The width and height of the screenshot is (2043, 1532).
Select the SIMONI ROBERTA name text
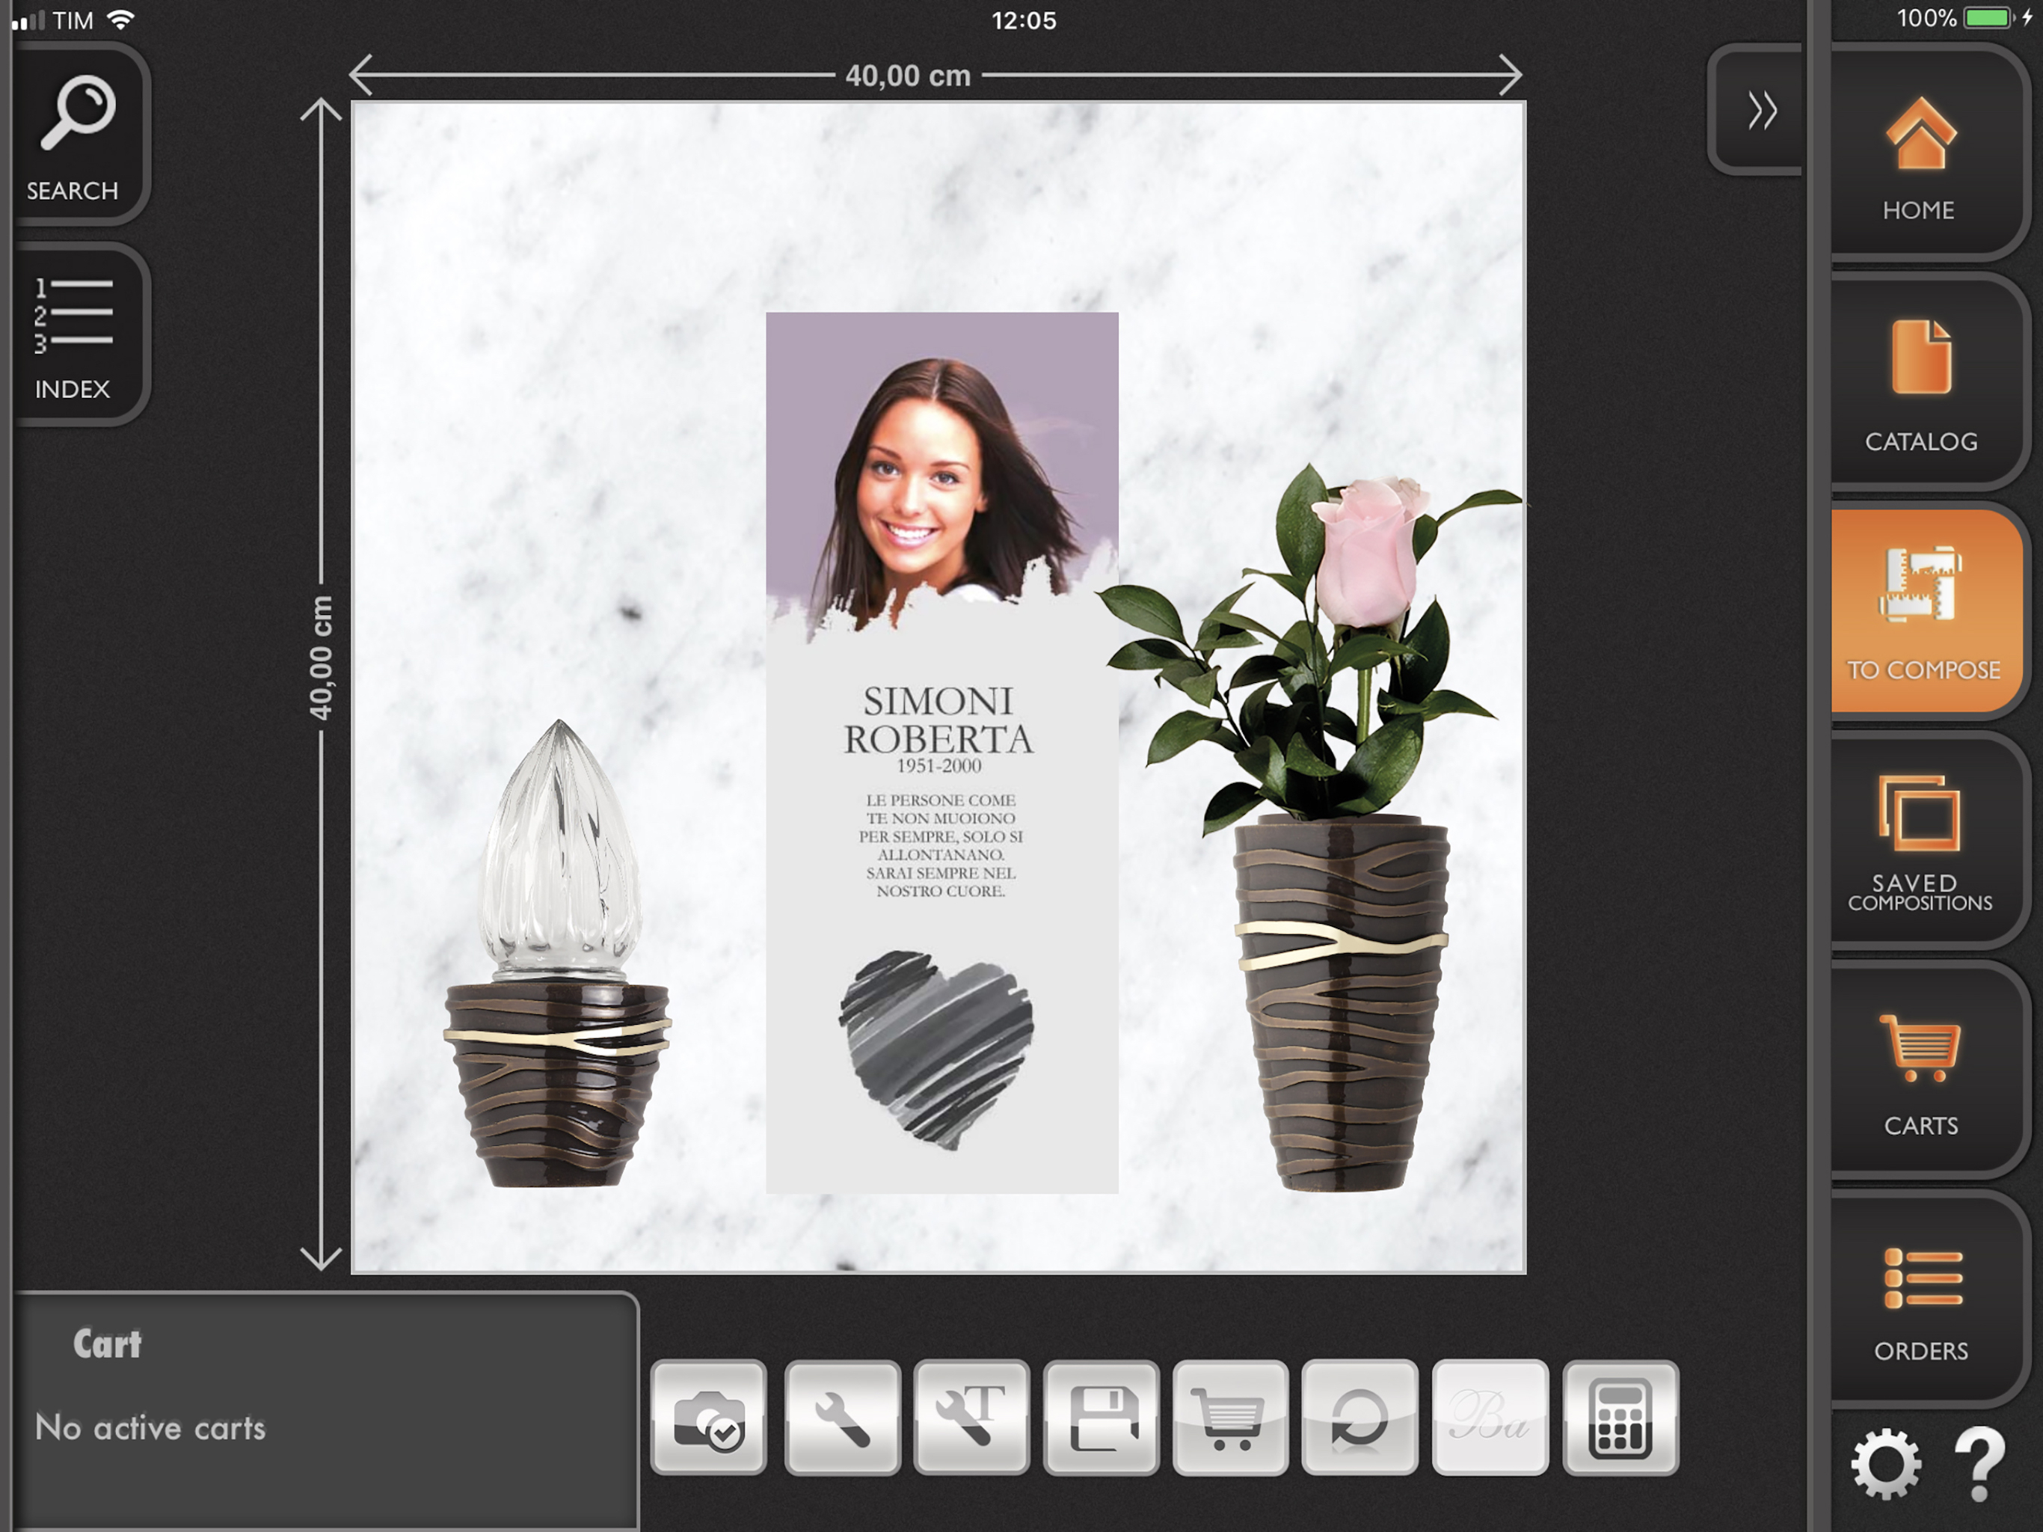point(938,720)
